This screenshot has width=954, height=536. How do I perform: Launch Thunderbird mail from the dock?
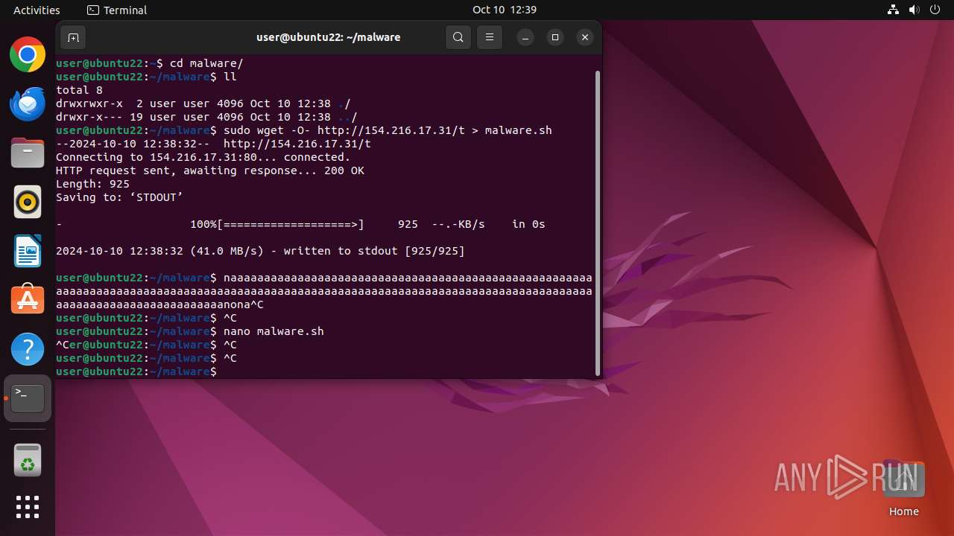[x=28, y=103]
